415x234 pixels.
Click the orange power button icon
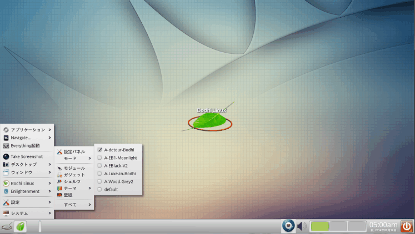[x=407, y=226]
